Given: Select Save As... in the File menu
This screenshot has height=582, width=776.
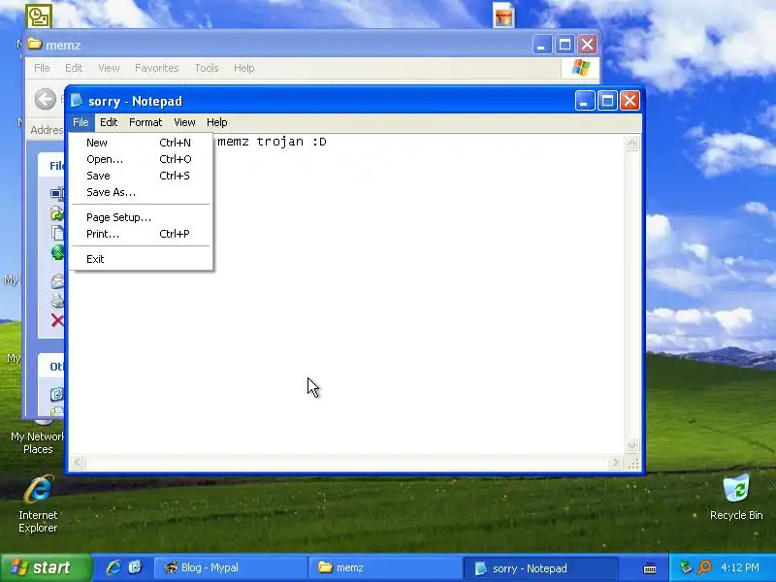Looking at the screenshot, I should (x=141, y=192).
